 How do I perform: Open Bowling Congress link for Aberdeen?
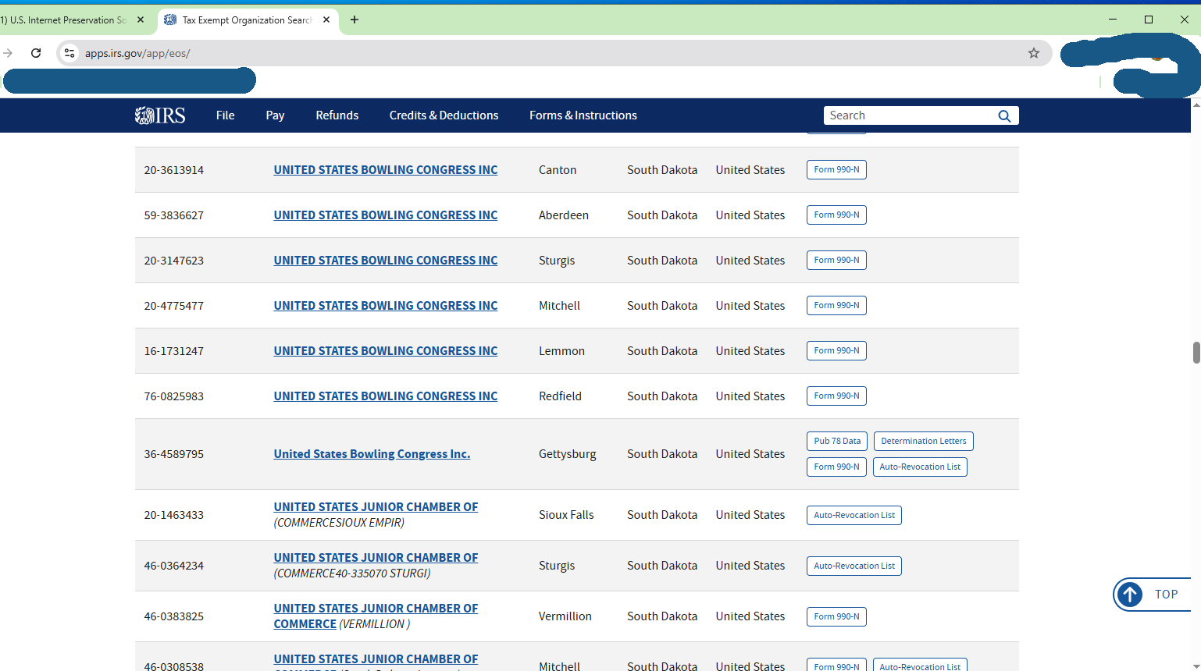coord(385,215)
